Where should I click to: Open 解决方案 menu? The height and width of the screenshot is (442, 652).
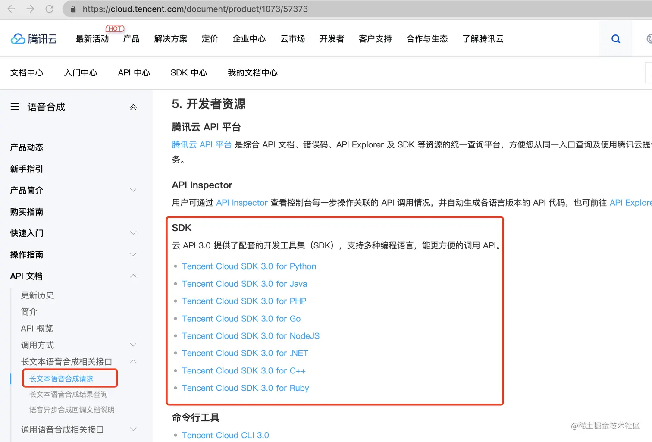point(171,39)
